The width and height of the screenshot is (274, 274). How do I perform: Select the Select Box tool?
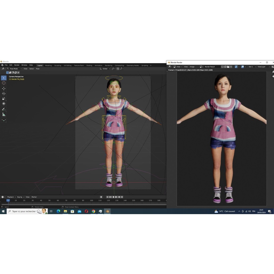click(4, 78)
